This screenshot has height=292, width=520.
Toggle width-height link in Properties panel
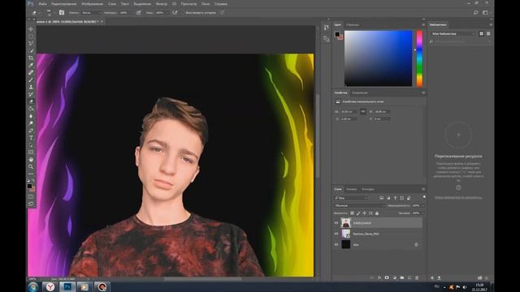[363, 112]
